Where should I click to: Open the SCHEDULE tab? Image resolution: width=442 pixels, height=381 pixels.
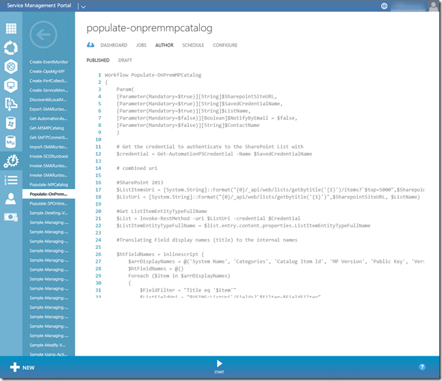(193, 45)
